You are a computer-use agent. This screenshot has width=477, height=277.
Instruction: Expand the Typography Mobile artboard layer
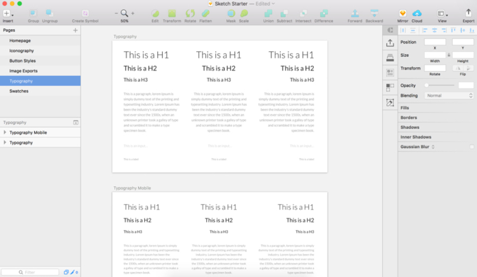coord(5,132)
